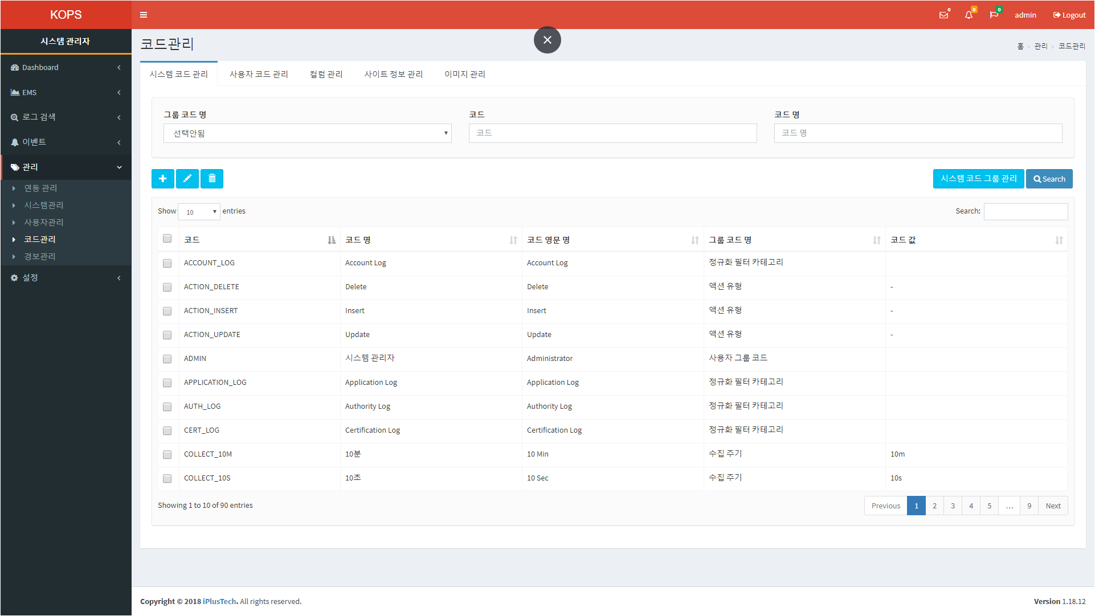Open the bell alerts icon
Image resolution: width=1095 pixels, height=616 pixels.
coord(969,15)
